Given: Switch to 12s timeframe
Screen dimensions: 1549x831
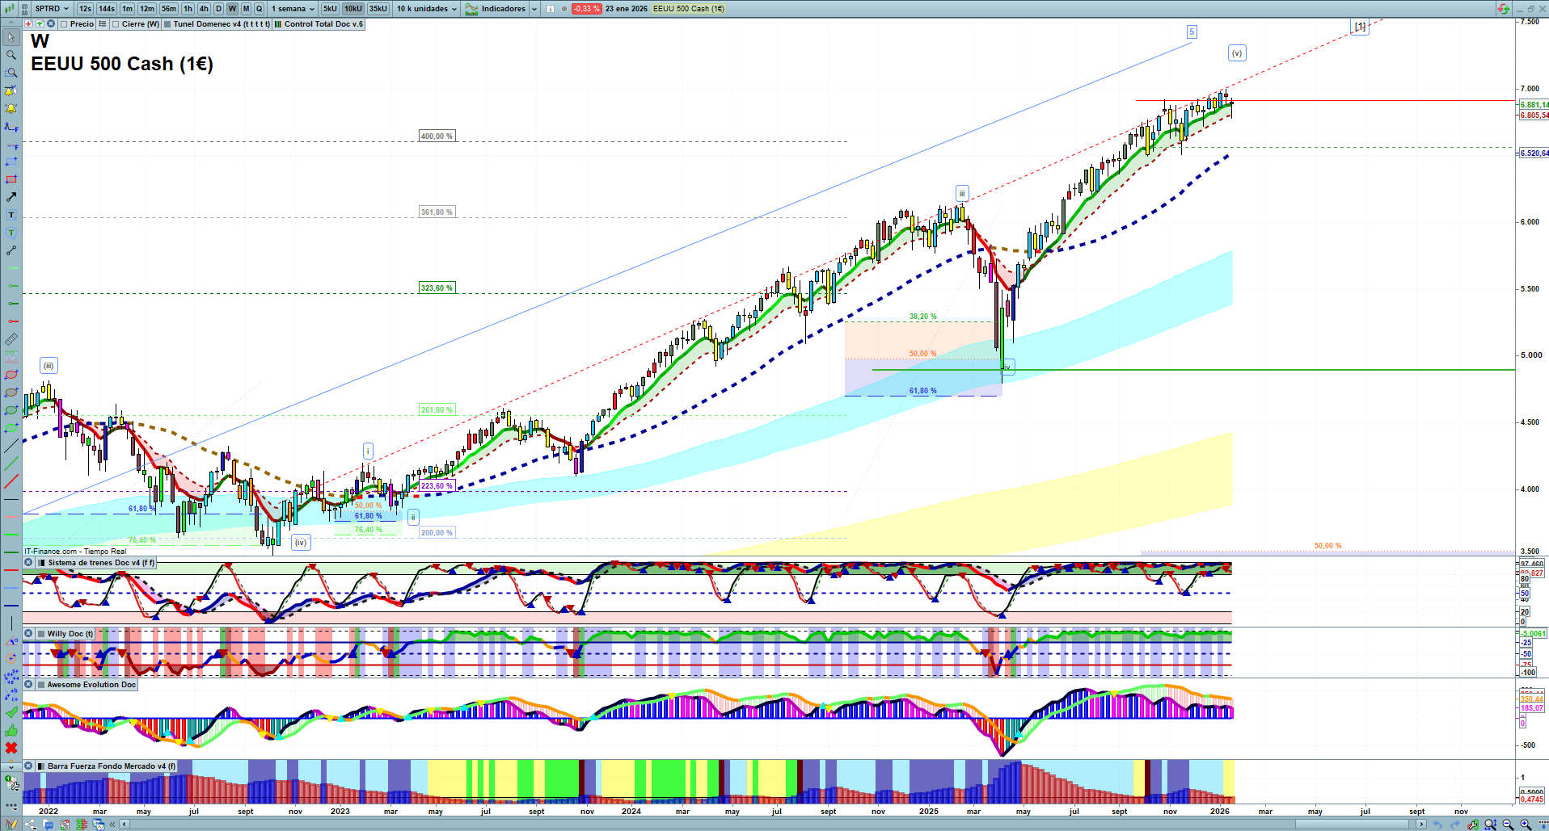Looking at the screenshot, I should point(86,9).
